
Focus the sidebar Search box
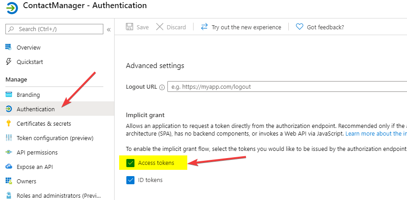click(x=54, y=29)
